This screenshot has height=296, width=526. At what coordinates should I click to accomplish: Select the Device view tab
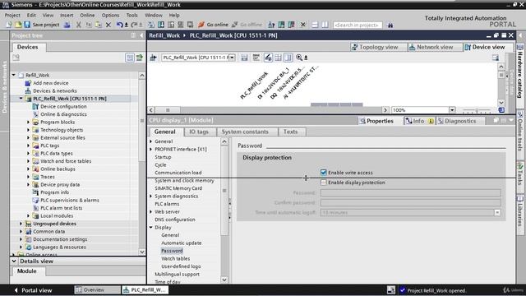point(488,47)
